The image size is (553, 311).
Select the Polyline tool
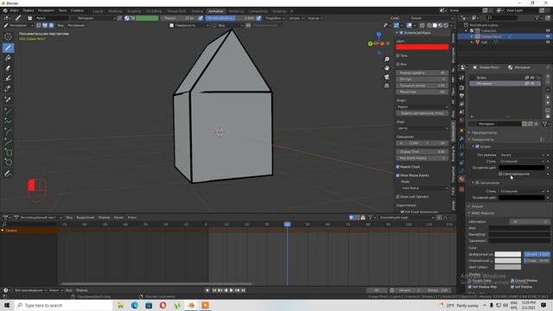tap(8, 121)
